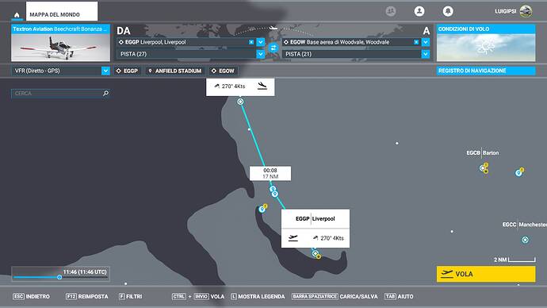547x308 pixels.
Task: Open the notifications bell icon
Action: pos(448,11)
